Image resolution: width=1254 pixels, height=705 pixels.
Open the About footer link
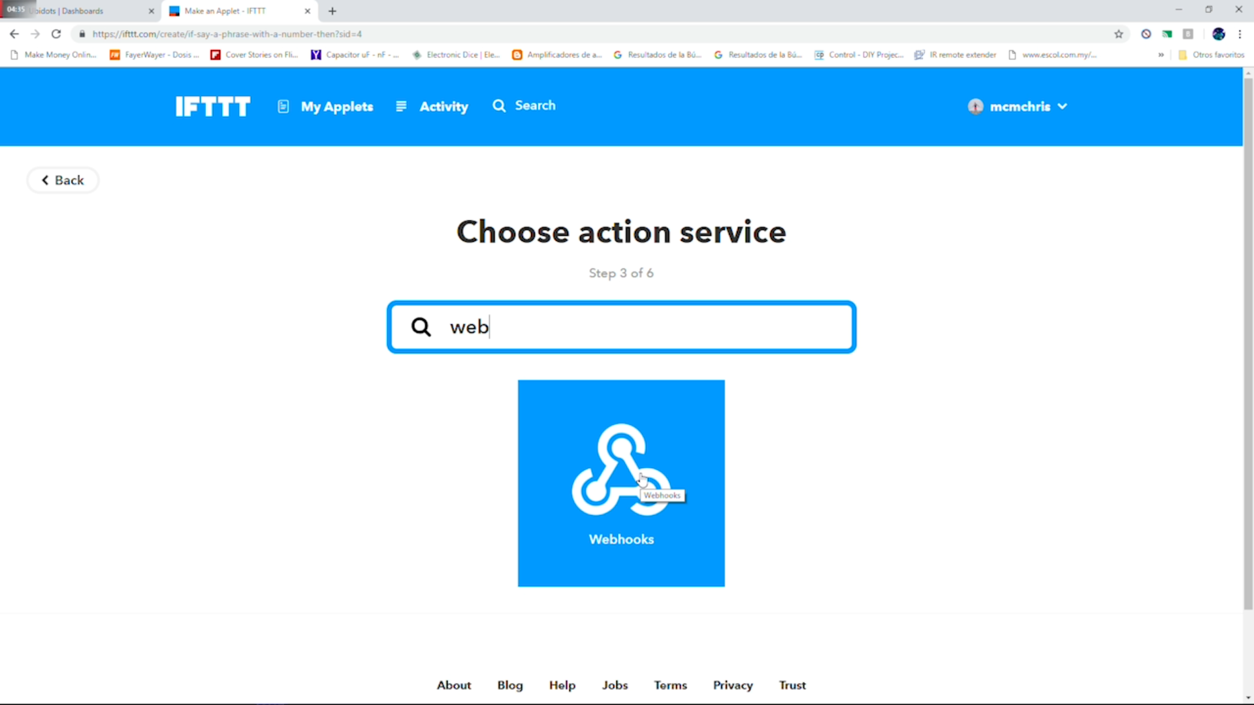[x=454, y=685]
